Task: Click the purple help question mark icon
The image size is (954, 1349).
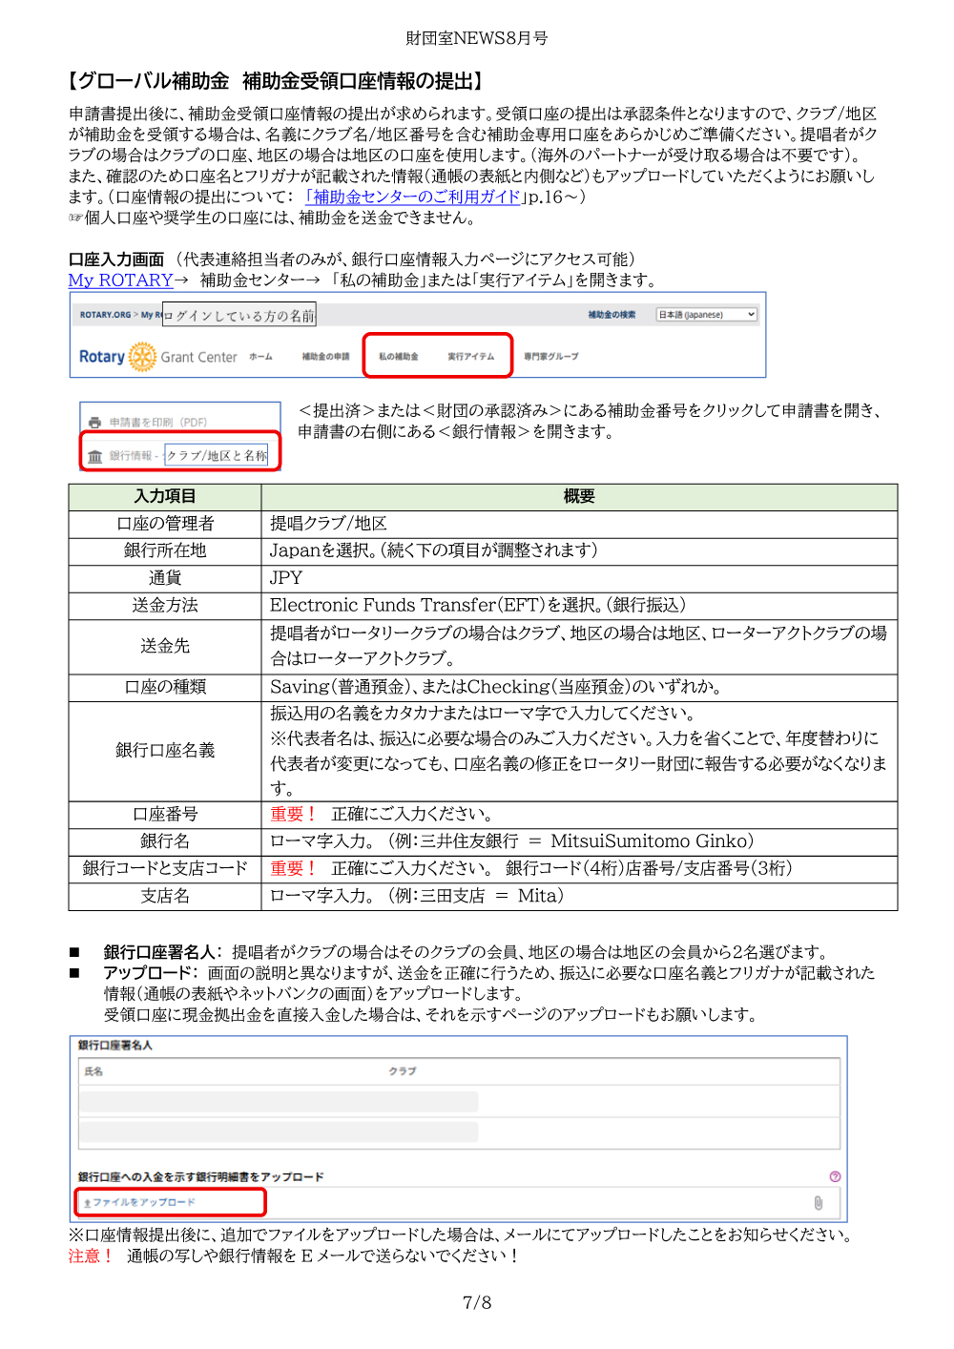Action: [x=835, y=1176]
